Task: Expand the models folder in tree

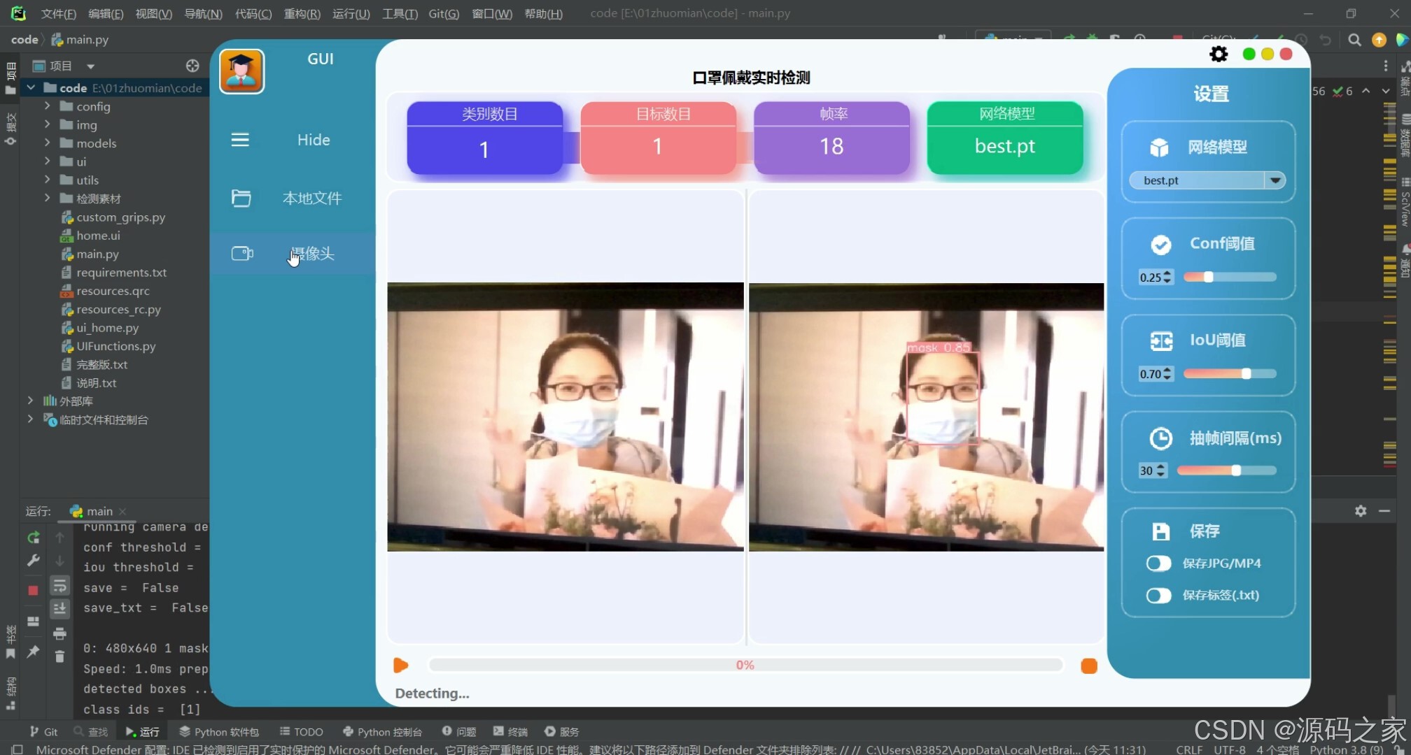Action: coord(47,143)
